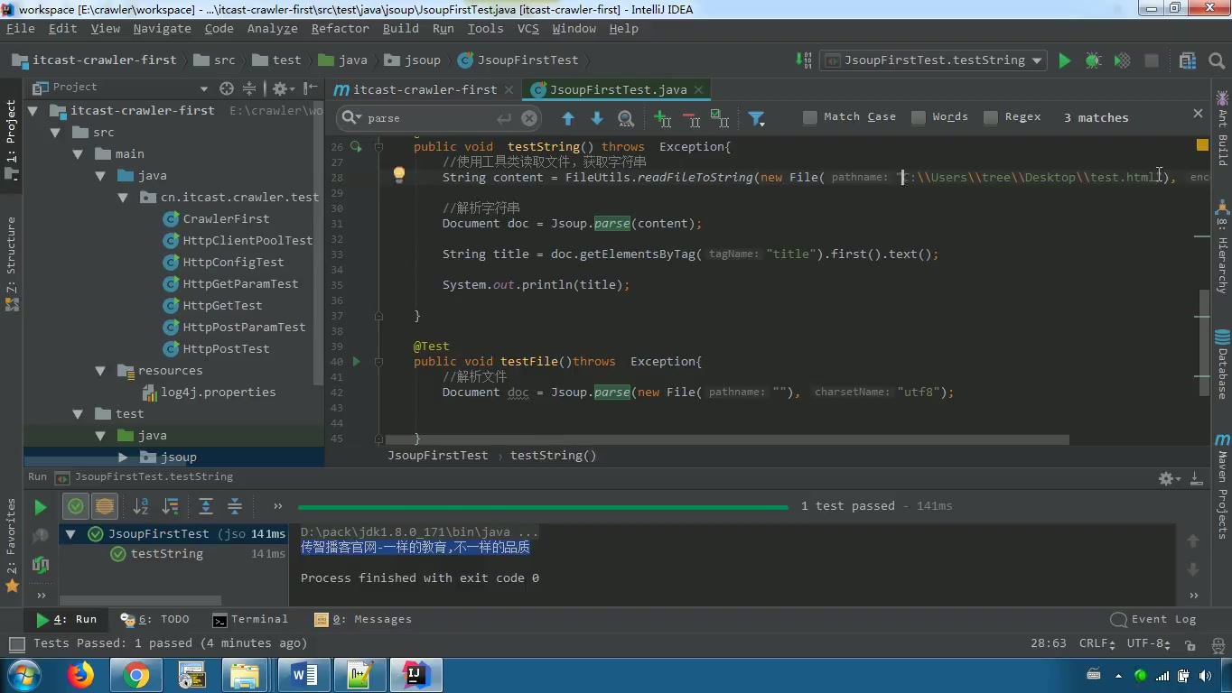Image resolution: width=1232 pixels, height=693 pixels.
Task: Jump to previous search occurrence arrow
Action: tap(568, 118)
